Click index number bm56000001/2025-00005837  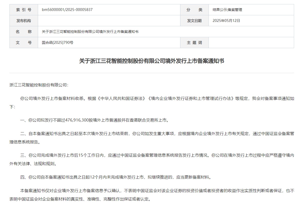coord(67,10)
